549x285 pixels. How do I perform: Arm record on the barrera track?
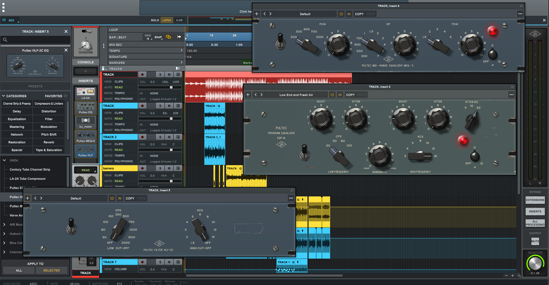(x=142, y=168)
